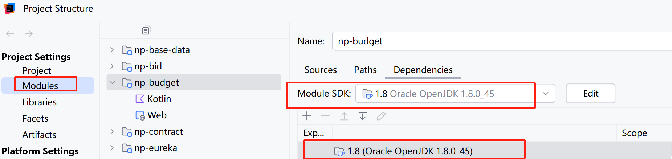This screenshot has width=672, height=159.
Task: Switch to the Sources tab
Action: click(x=320, y=70)
